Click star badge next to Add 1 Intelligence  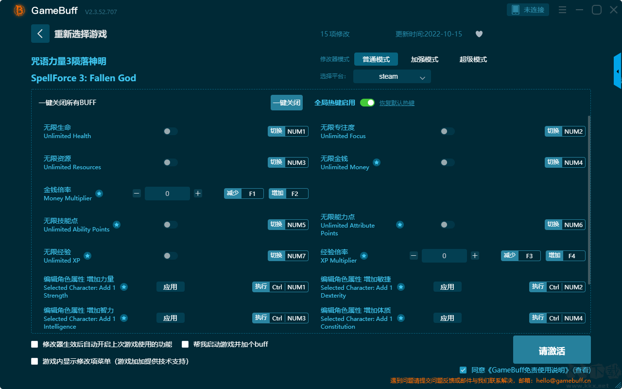coord(124,318)
